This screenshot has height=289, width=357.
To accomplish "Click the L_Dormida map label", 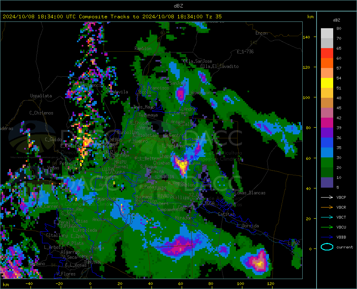I will click(x=248, y=226).
